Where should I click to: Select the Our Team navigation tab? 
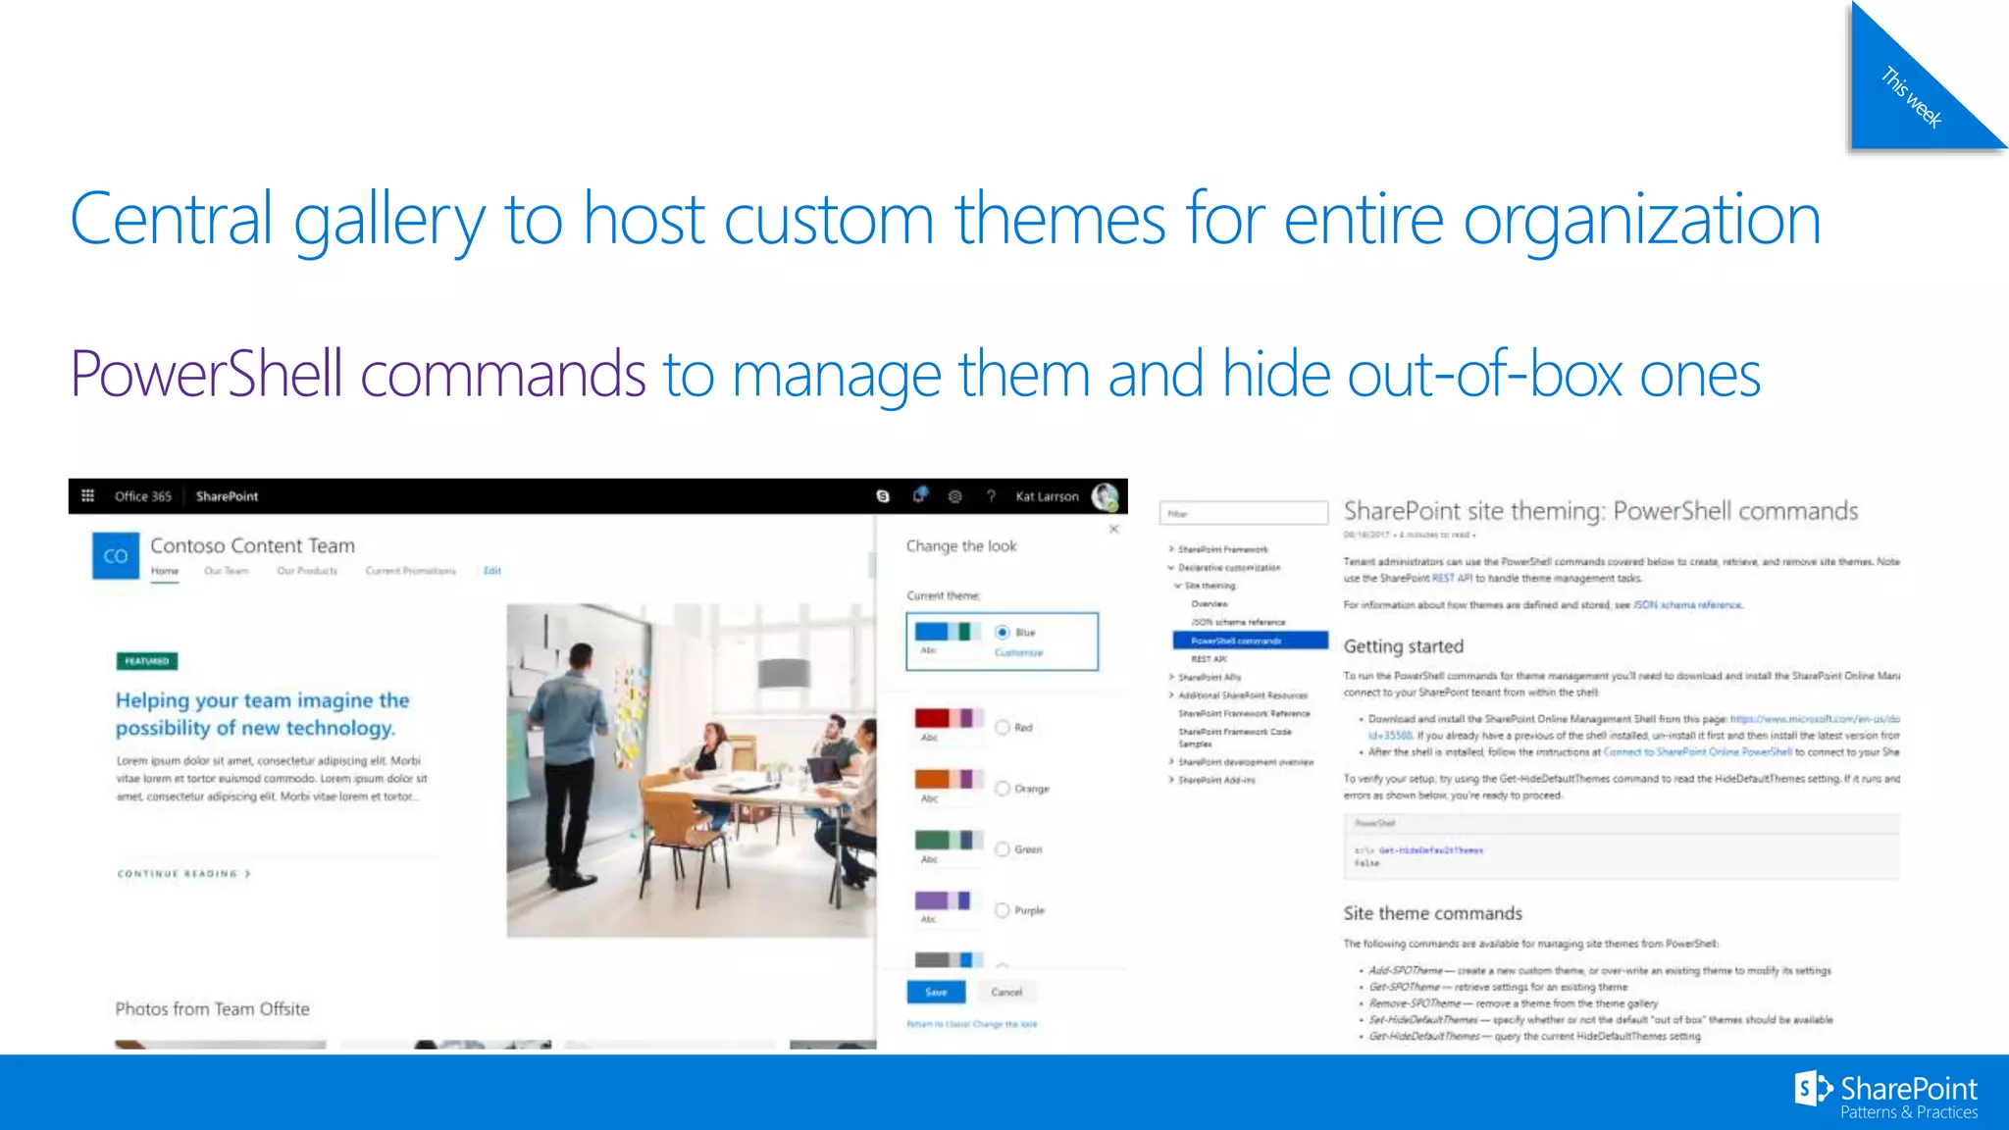(227, 571)
